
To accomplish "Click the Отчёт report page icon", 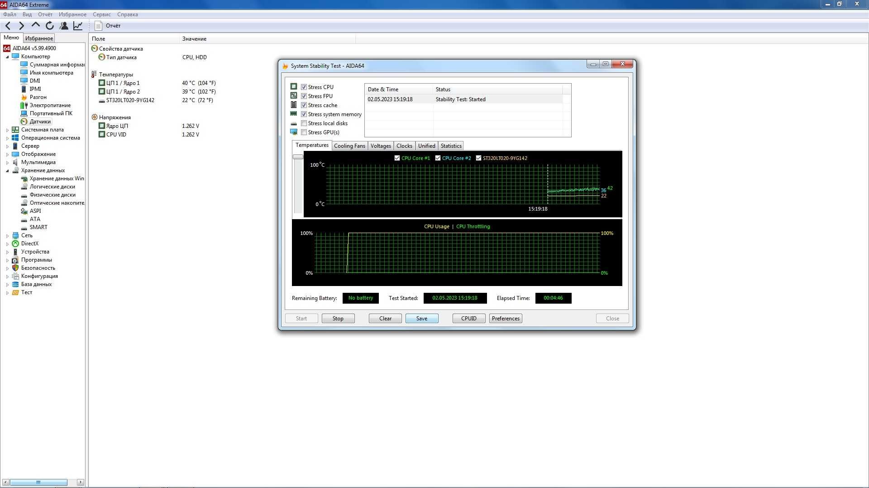I will 98,26.
